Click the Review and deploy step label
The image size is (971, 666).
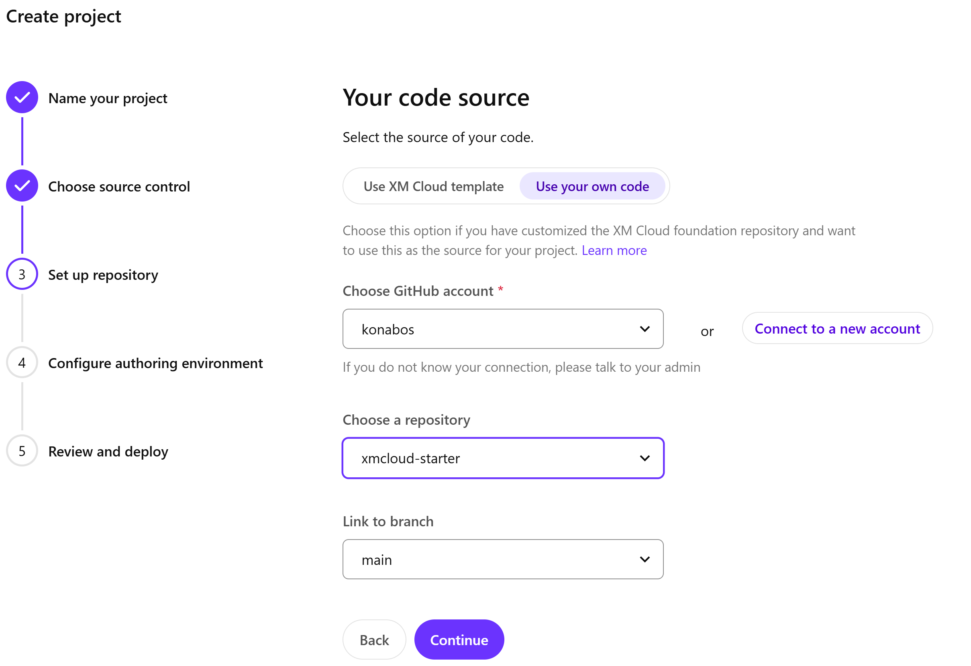pos(108,451)
